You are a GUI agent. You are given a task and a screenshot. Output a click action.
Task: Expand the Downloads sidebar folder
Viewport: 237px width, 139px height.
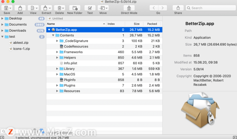click(2, 31)
